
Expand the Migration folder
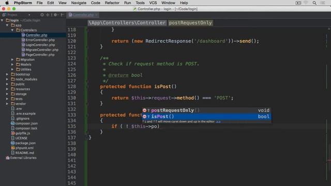[12, 60]
